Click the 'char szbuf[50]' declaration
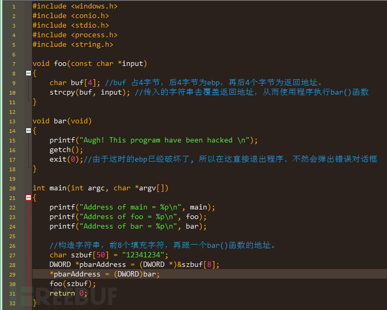The width and height of the screenshot is (387, 310). click(x=79, y=255)
